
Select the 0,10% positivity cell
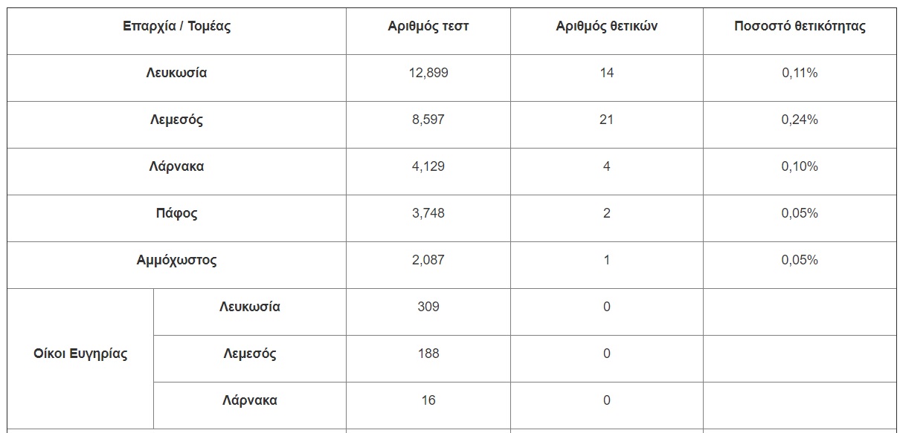coord(800,166)
